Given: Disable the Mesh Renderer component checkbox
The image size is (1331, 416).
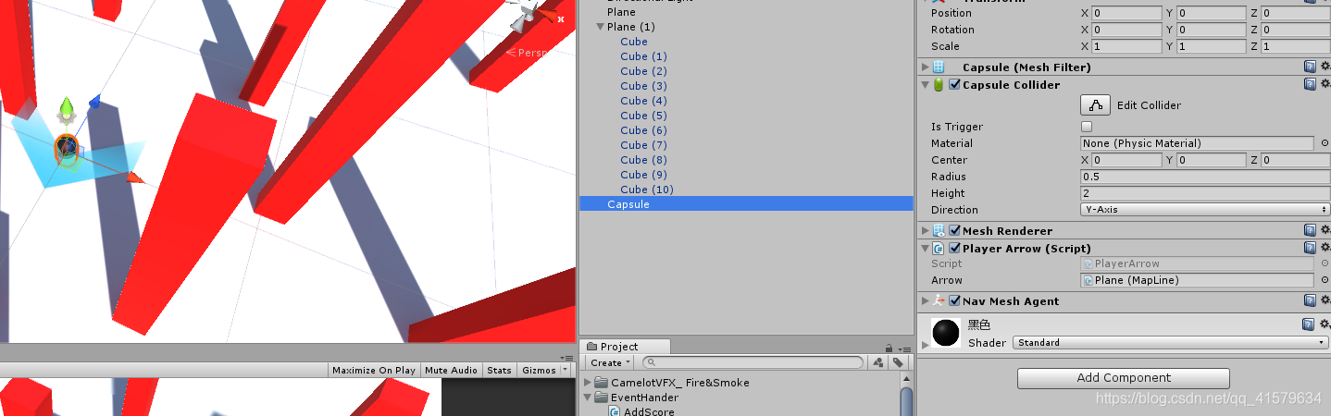Looking at the screenshot, I should (954, 230).
